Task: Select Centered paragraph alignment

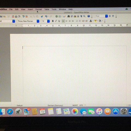Action: (x=67, y=21)
